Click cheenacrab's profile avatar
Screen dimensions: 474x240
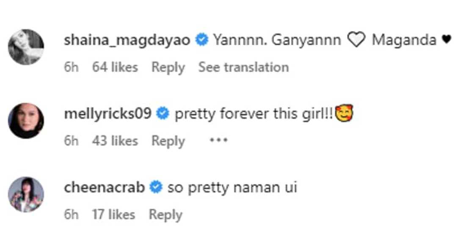[26, 194]
